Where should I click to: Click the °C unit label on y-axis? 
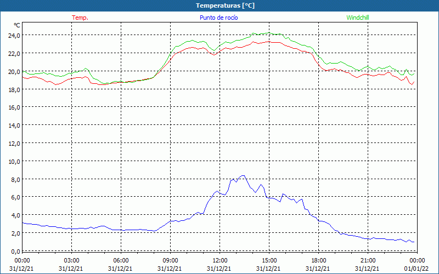(x=17, y=25)
